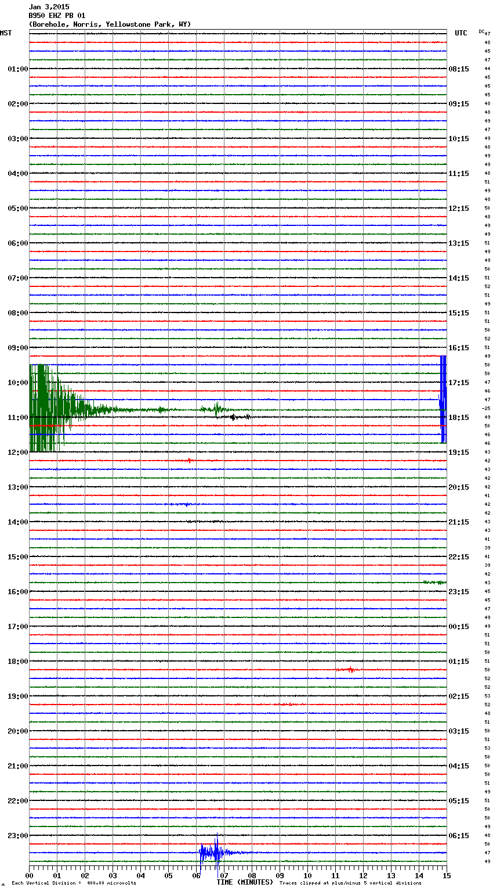Click the 'DC' offset column header
Image resolution: width=493 pixels, height=891 pixels.
point(481,31)
